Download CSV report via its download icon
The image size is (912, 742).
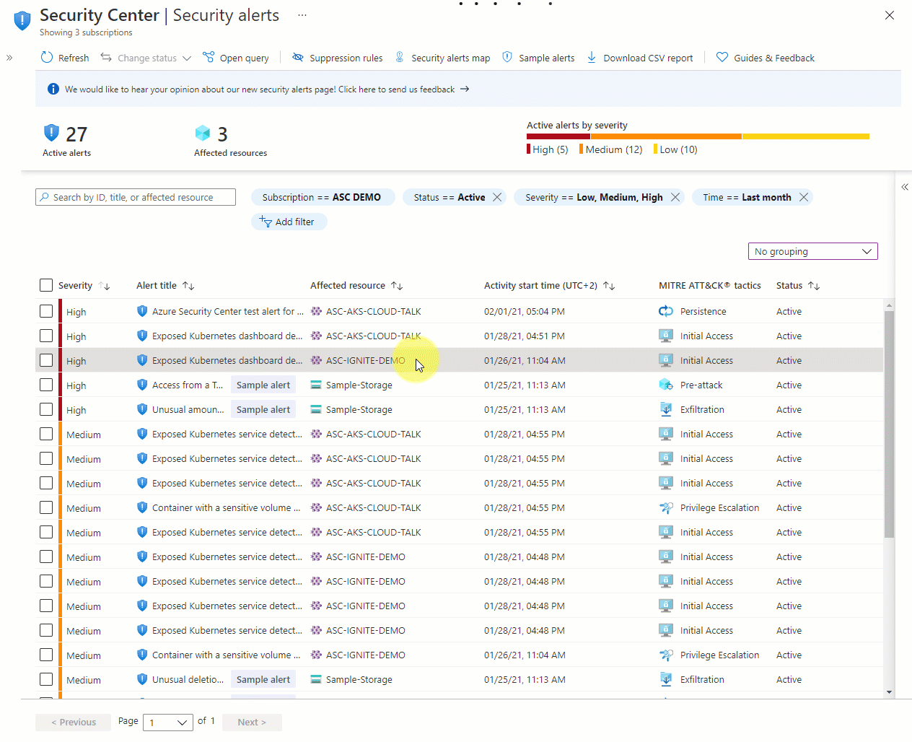[592, 57]
